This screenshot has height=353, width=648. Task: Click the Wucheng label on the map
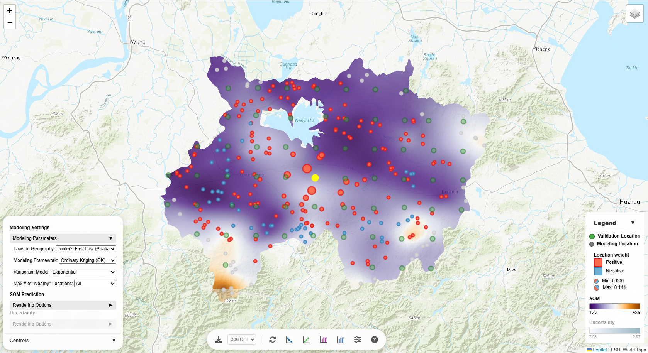tap(11, 57)
